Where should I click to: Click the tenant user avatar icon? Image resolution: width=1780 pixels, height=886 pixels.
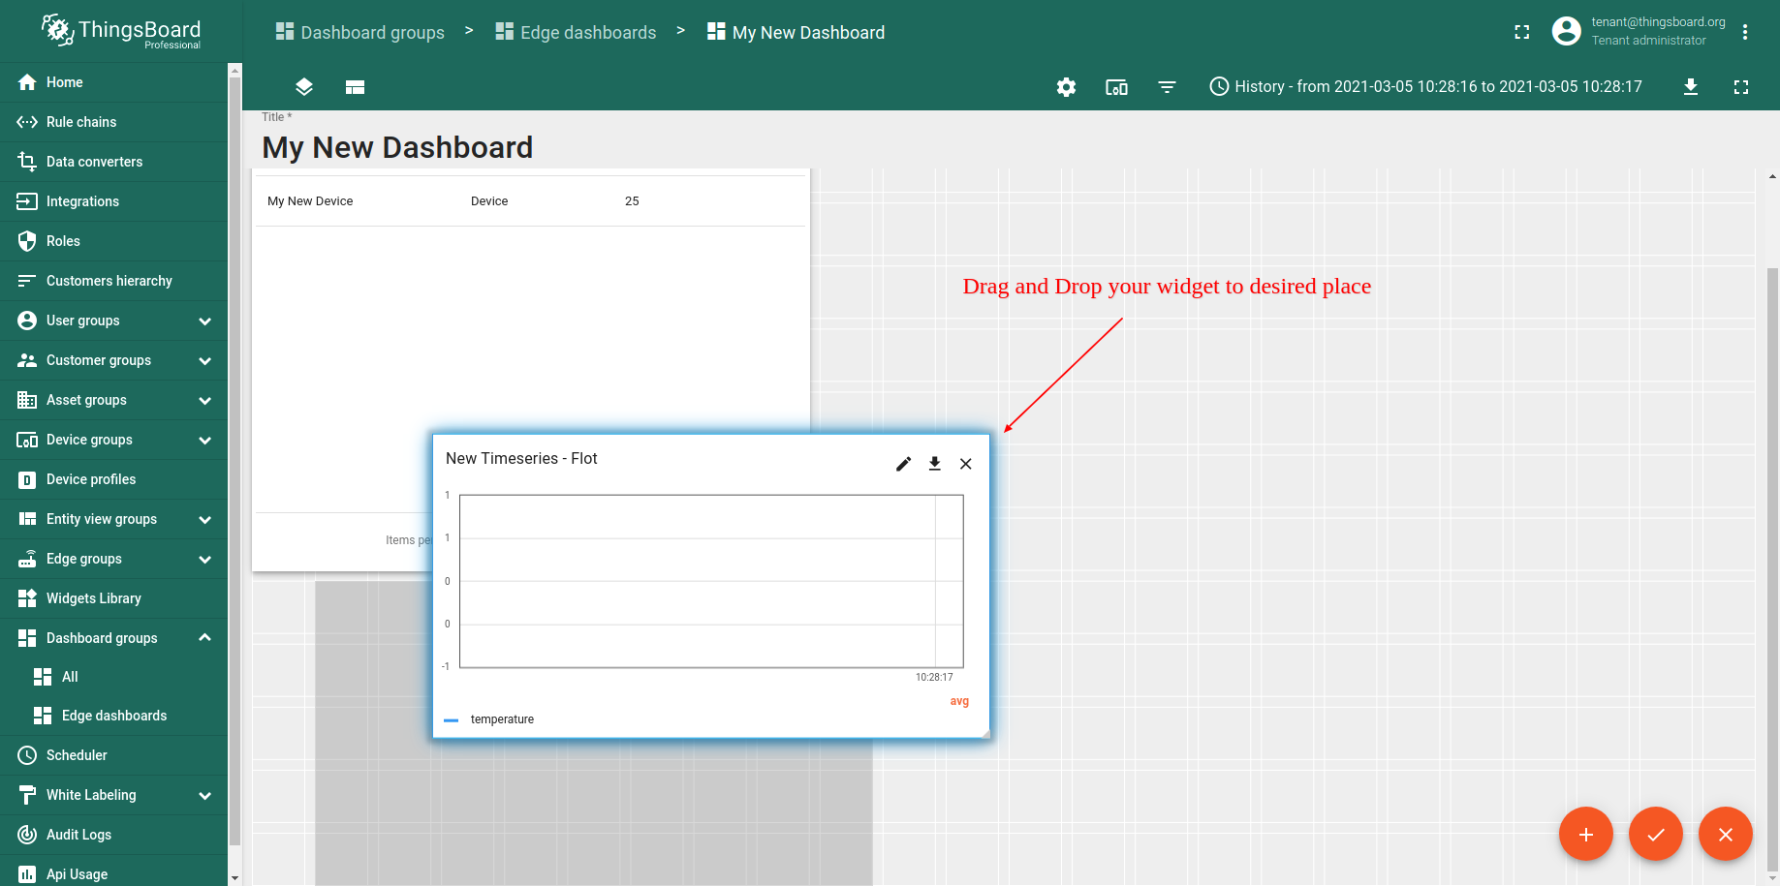tap(1567, 31)
